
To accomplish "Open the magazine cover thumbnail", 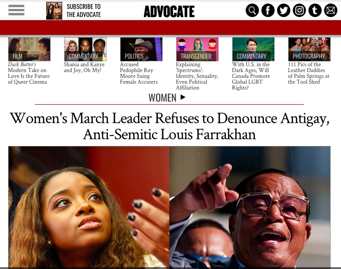I will click(54, 11).
